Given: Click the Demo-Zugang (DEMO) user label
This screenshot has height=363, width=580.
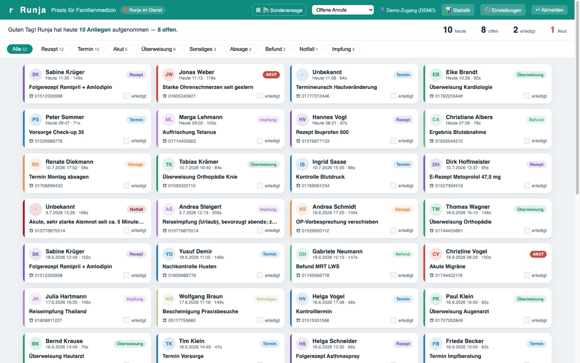Looking at the screenshot, I should pyautogui.click(x=408, y=10).
